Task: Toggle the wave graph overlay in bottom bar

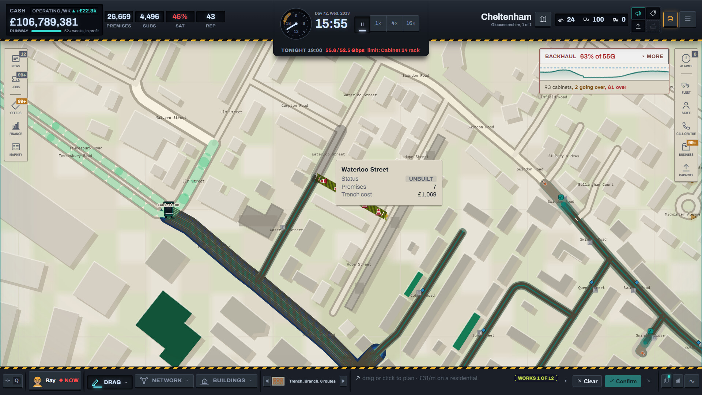Action: (x=692, y=381)
